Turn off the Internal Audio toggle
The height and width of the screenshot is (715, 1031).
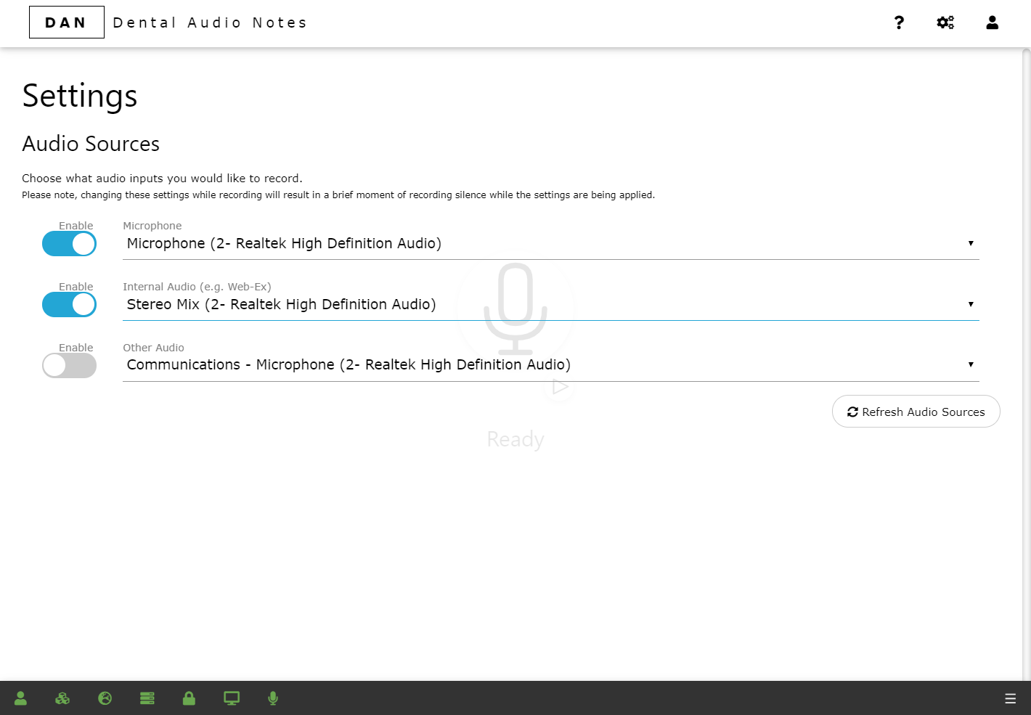point(69,305)
